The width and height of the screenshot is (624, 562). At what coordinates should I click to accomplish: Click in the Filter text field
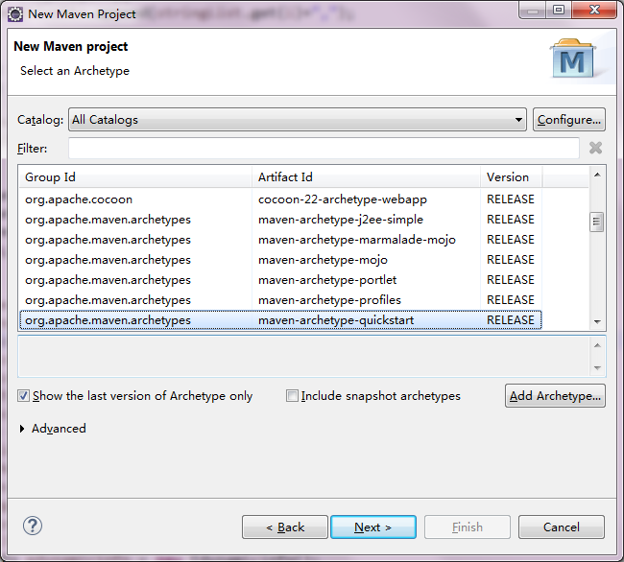324,149
